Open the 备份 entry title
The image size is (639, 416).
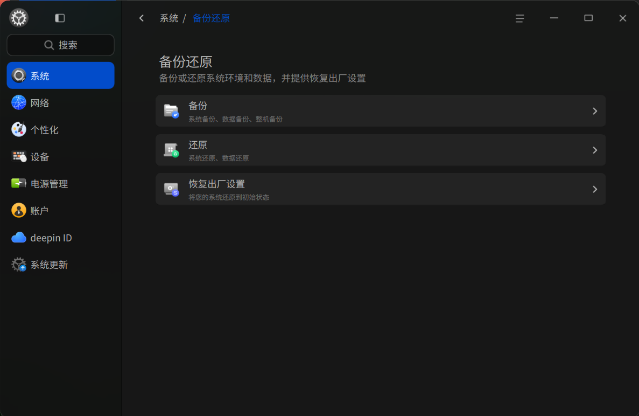(x=198, y=106)
